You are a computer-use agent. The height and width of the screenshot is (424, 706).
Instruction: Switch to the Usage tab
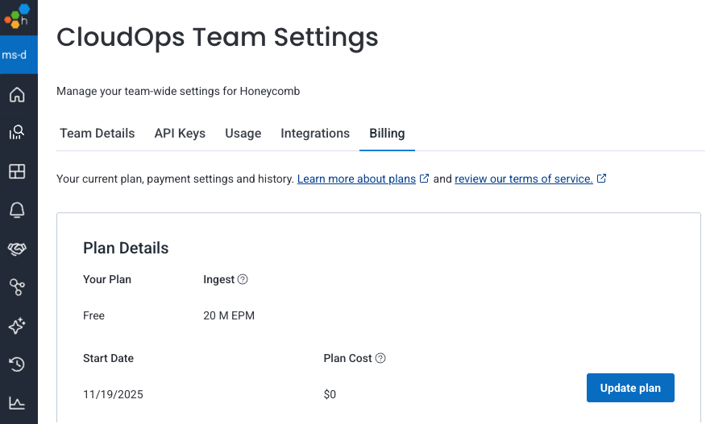pyautogui.click(x=243, y=134)
